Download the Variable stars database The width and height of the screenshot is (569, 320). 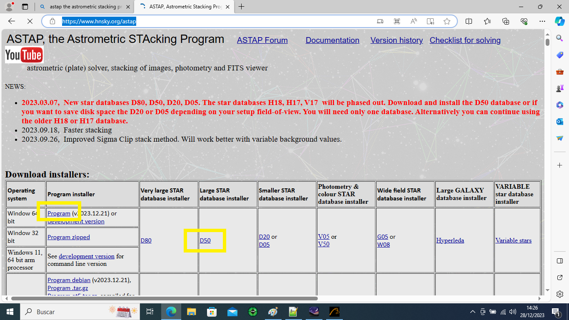click(514, 240)
